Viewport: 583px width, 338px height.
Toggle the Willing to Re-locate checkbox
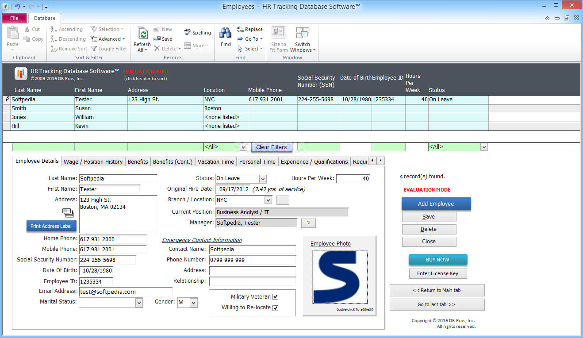point(276,308)
